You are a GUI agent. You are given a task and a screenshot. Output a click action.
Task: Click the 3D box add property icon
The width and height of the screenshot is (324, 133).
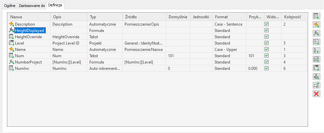pyautogui.click(x=316, y=59)
